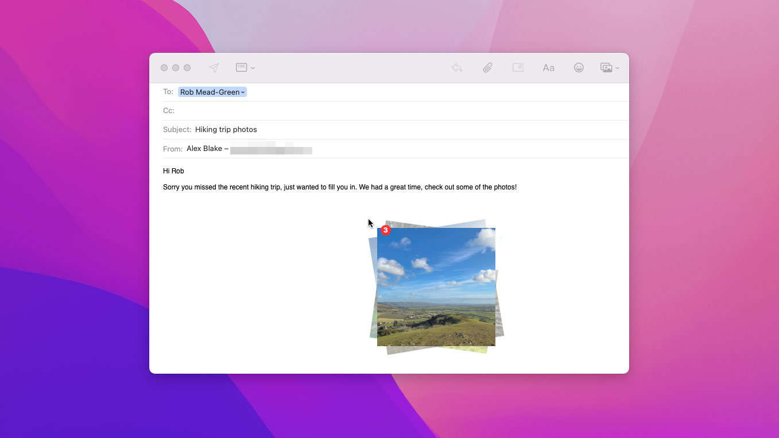
Task: Open the emoji picker smiley icon
Action: [x=579, y=68]
